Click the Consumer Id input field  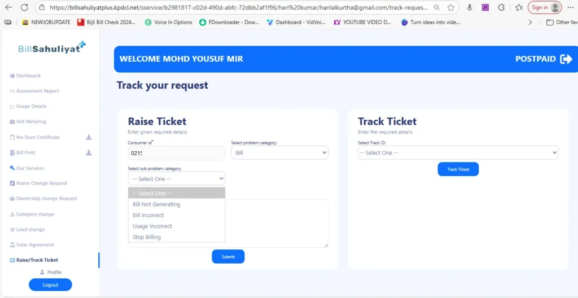pyautogui.click(x=176, y=153)
